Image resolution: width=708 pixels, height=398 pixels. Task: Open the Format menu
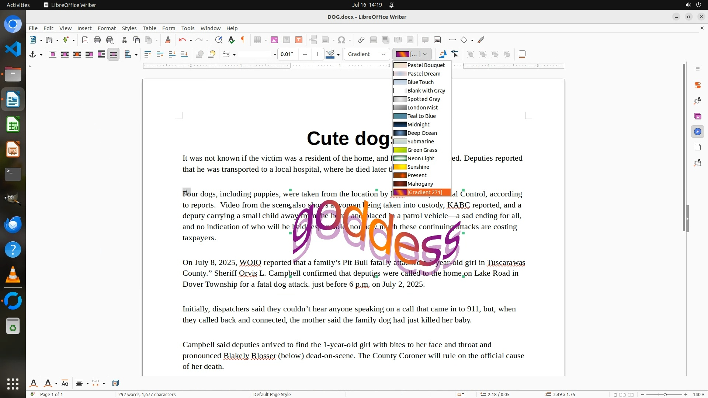click(x=107, y=28)
